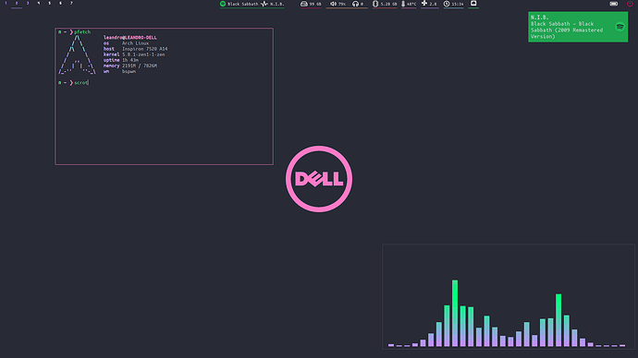This screenshot has height=358, width=638.
Task: Click the clock showing 15:34
Action: (453, 4)
